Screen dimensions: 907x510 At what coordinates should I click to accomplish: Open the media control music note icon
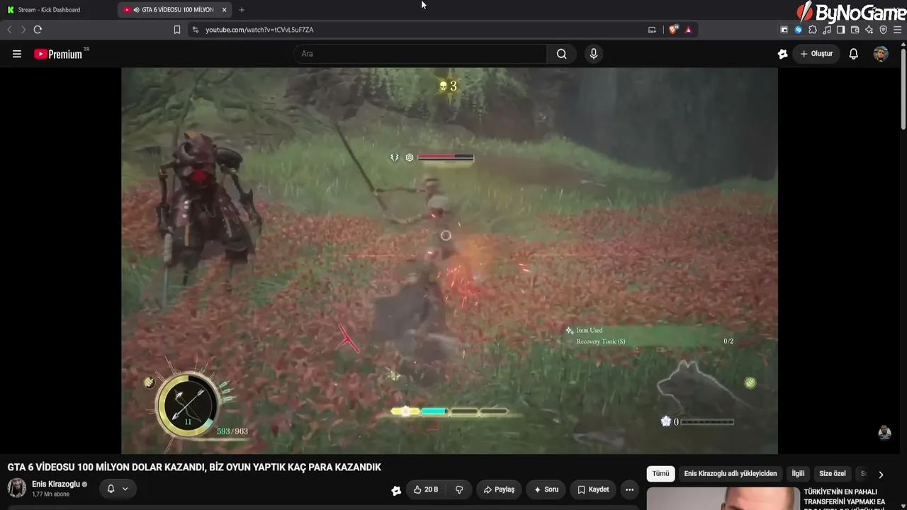[827, 30]
